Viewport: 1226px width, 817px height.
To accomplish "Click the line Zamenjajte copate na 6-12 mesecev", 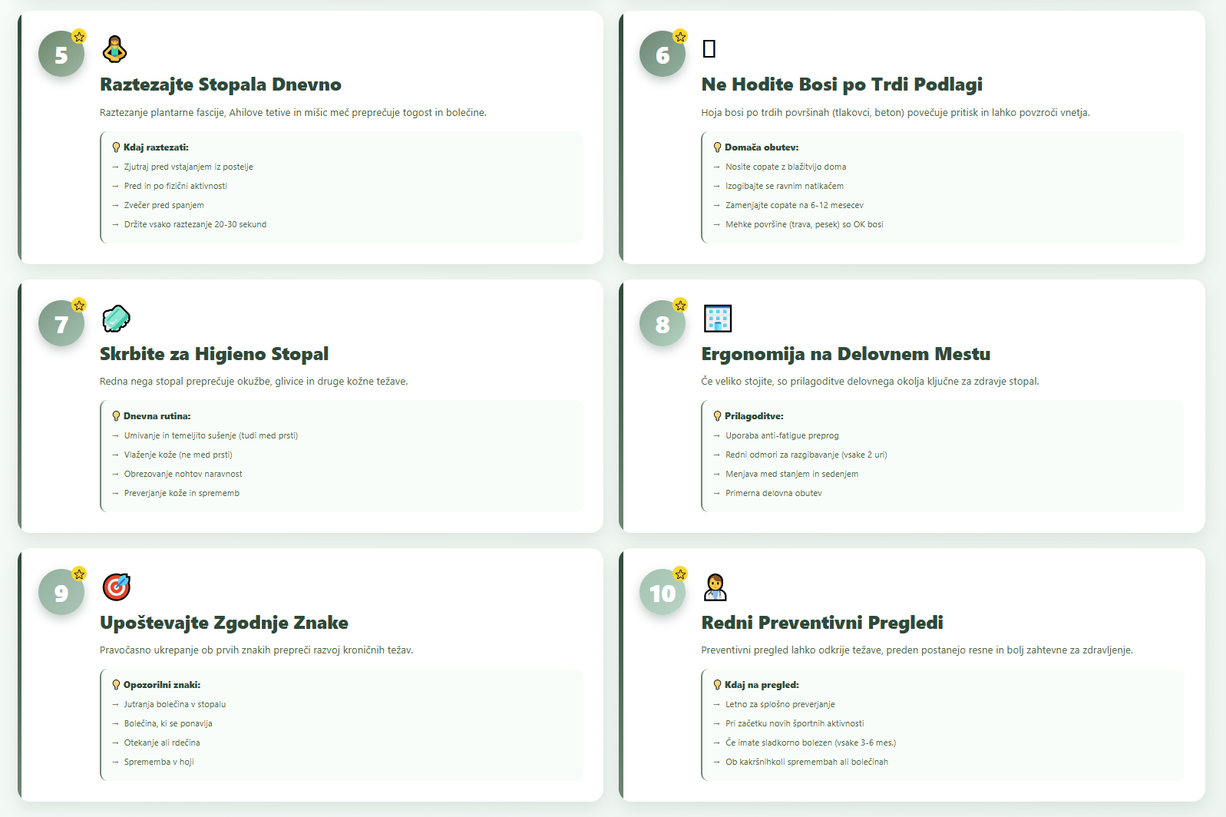I will pos(794,205).
